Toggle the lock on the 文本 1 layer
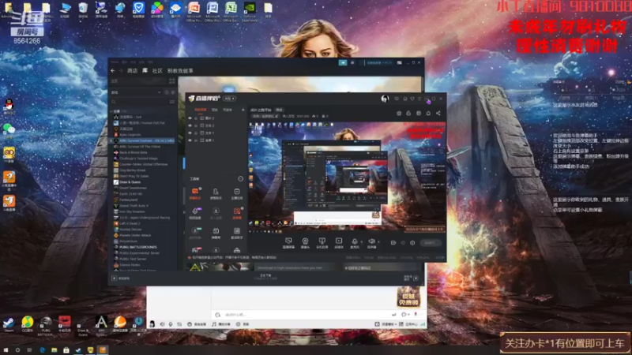This screenshot has height=355, width=632. click(196, 133)
